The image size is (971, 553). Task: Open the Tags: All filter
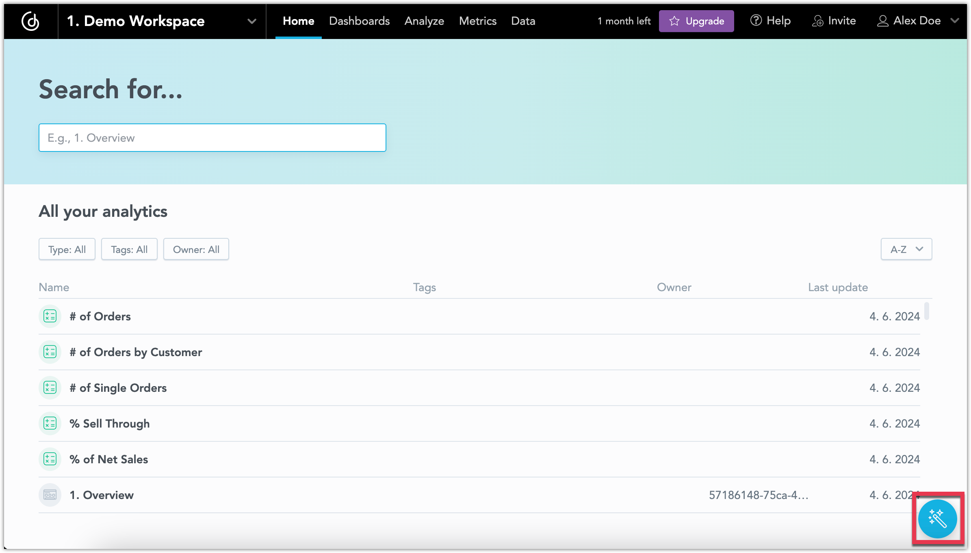[129, 249]
